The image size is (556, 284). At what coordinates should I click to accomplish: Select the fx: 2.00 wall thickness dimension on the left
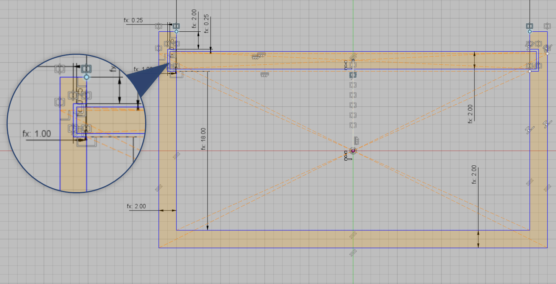(136, 206)
